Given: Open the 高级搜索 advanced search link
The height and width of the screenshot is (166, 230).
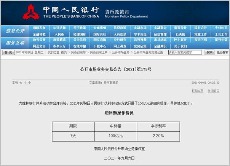Looking at the screenshot, I should pyautogui.click(x=222, y=52).
